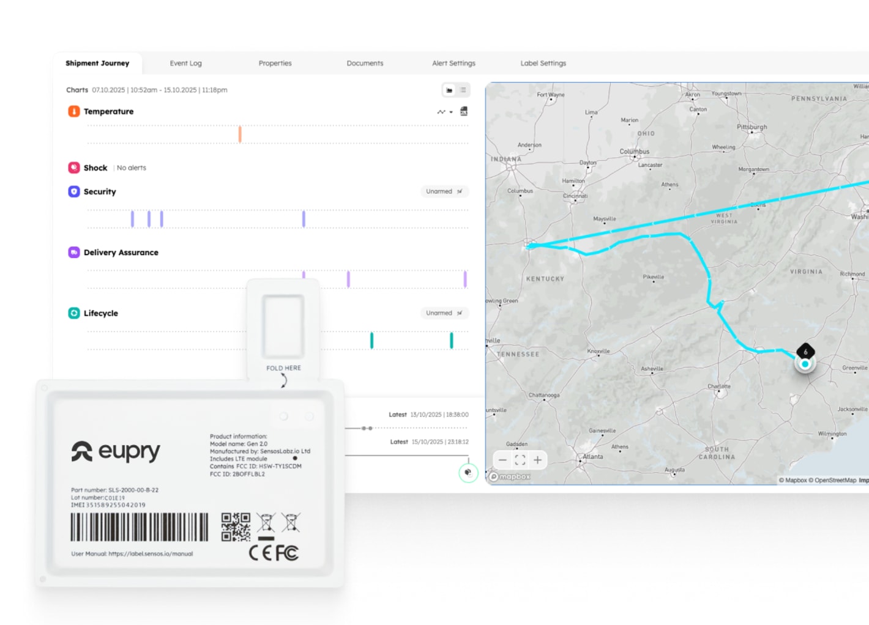Export Temperature data with XLS icon
Screen dimensions: 869x625
pos(464,111)
